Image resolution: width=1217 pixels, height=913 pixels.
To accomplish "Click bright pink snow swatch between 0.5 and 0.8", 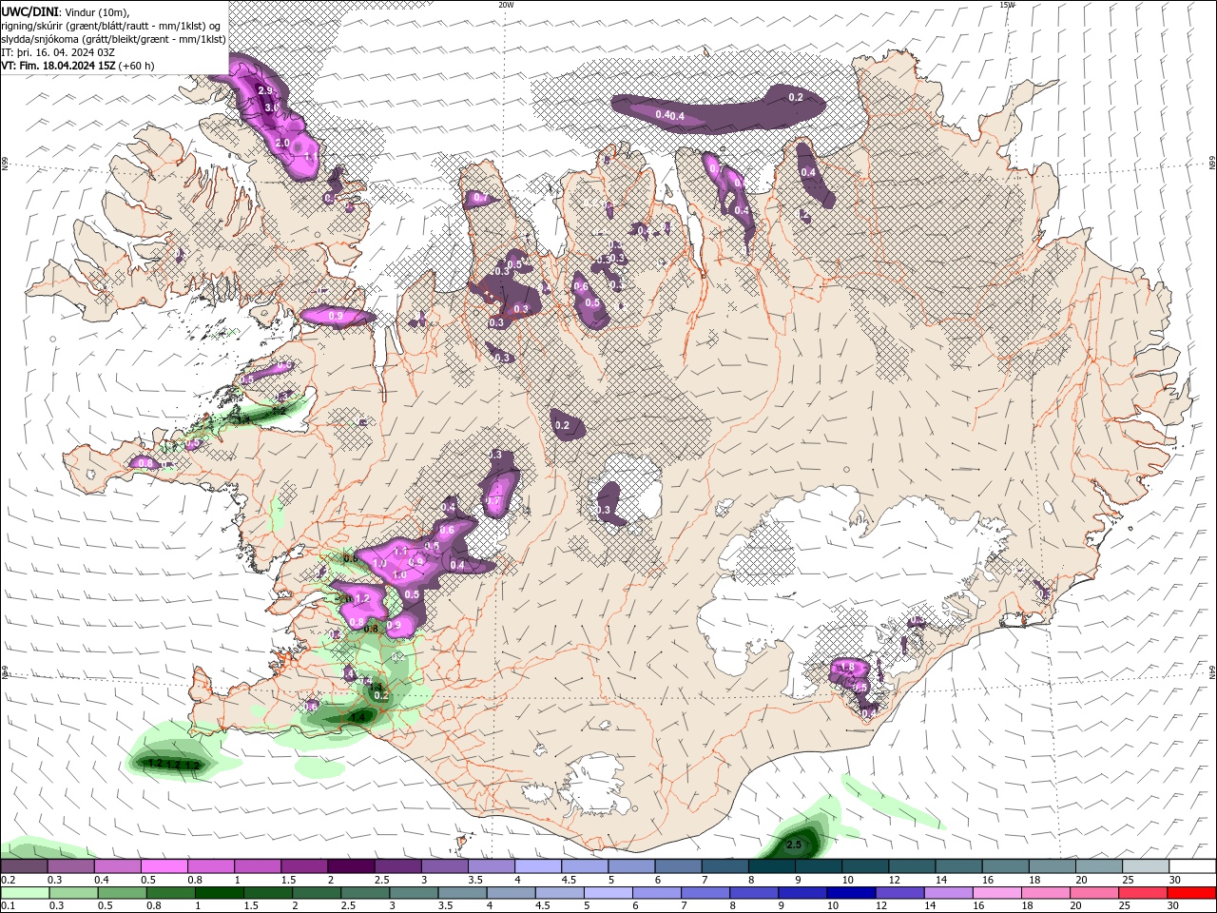I will 164,866.
